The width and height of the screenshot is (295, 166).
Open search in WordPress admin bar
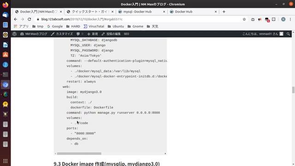288,34
